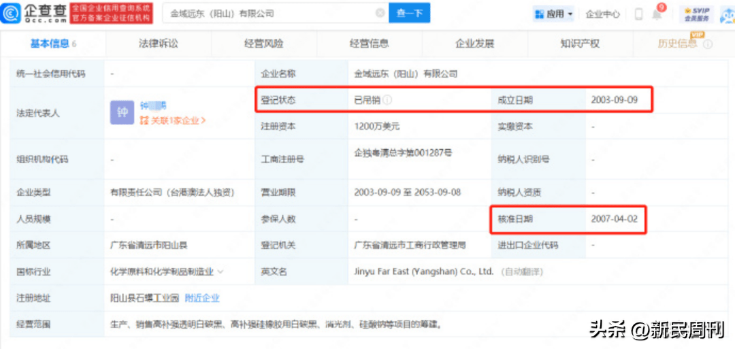
Task: Click the （自动翻译） label after English name
Action: pos(522,271)
